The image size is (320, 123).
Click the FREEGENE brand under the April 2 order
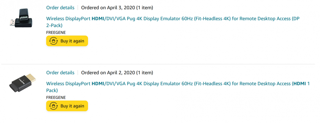click(56, 98)
